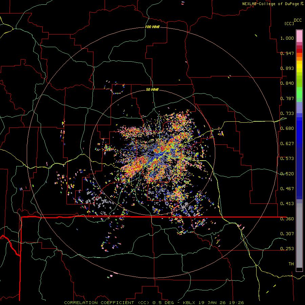Click the 100 NMI range ring label
The height and width of the screenshot is (305, 305).
(x=152, y=27)
